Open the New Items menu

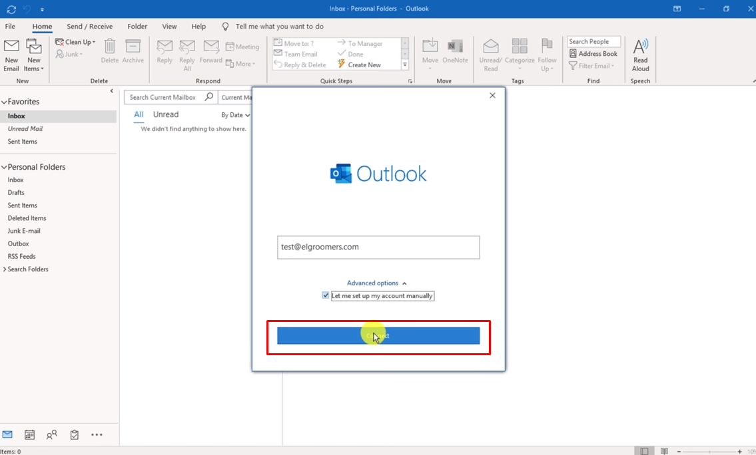(34, 55)
